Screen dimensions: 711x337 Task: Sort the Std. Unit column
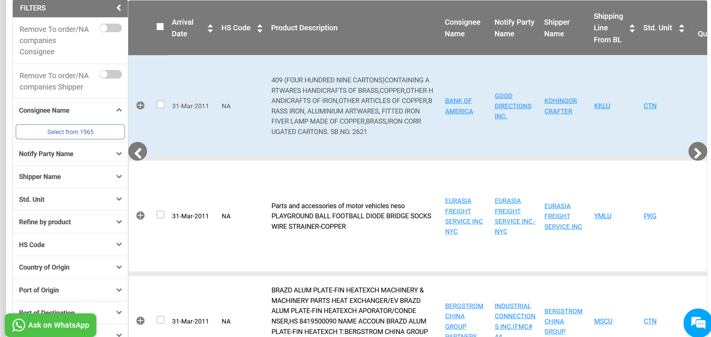click(681, 28)
